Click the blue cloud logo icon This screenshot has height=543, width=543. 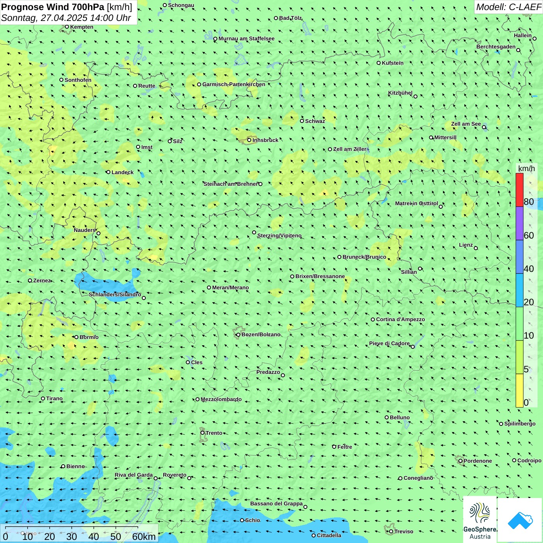(x=520, y=520)
